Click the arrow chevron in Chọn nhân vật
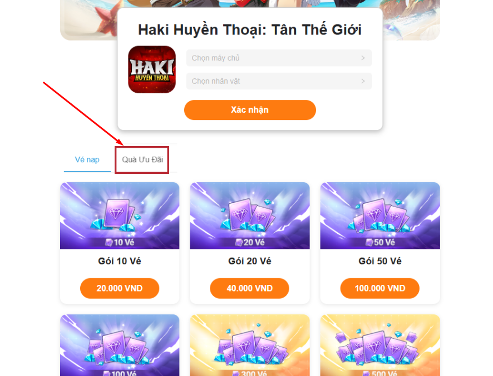This screenshot has height=376, width=493. tap(363, 81)
